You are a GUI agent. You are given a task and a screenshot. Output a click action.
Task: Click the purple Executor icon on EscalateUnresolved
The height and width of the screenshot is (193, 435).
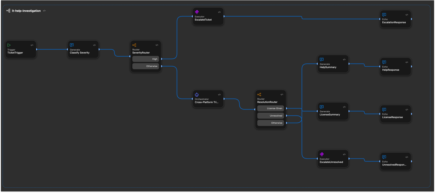(322, 154)
